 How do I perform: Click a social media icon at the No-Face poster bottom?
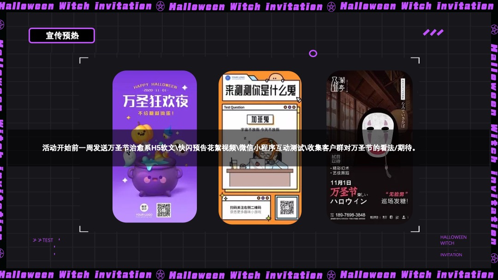click(x=391, y=217)
